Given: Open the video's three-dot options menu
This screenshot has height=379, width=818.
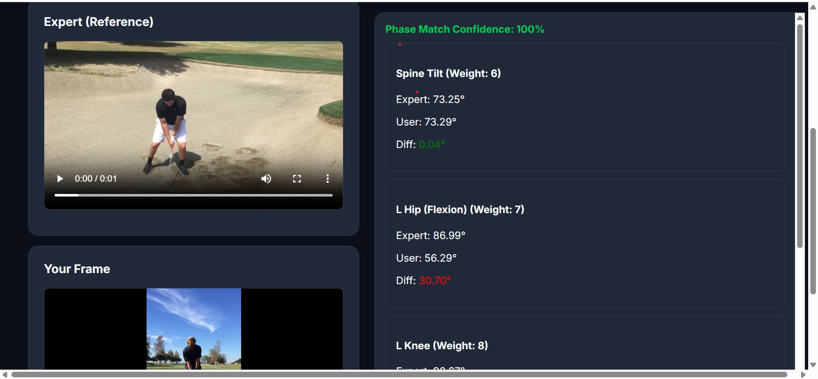Looking at the screenshot, I should pyautogui.click(x=327, y=179).
